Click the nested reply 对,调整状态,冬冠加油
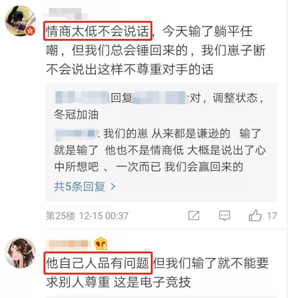288x298 pixels. coord(159,106)
